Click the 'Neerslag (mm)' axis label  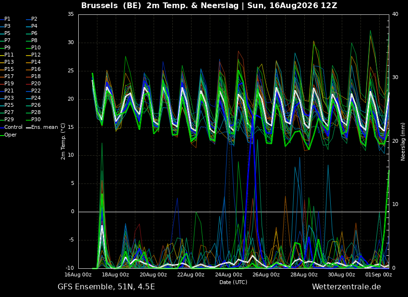tap(403, 141)
